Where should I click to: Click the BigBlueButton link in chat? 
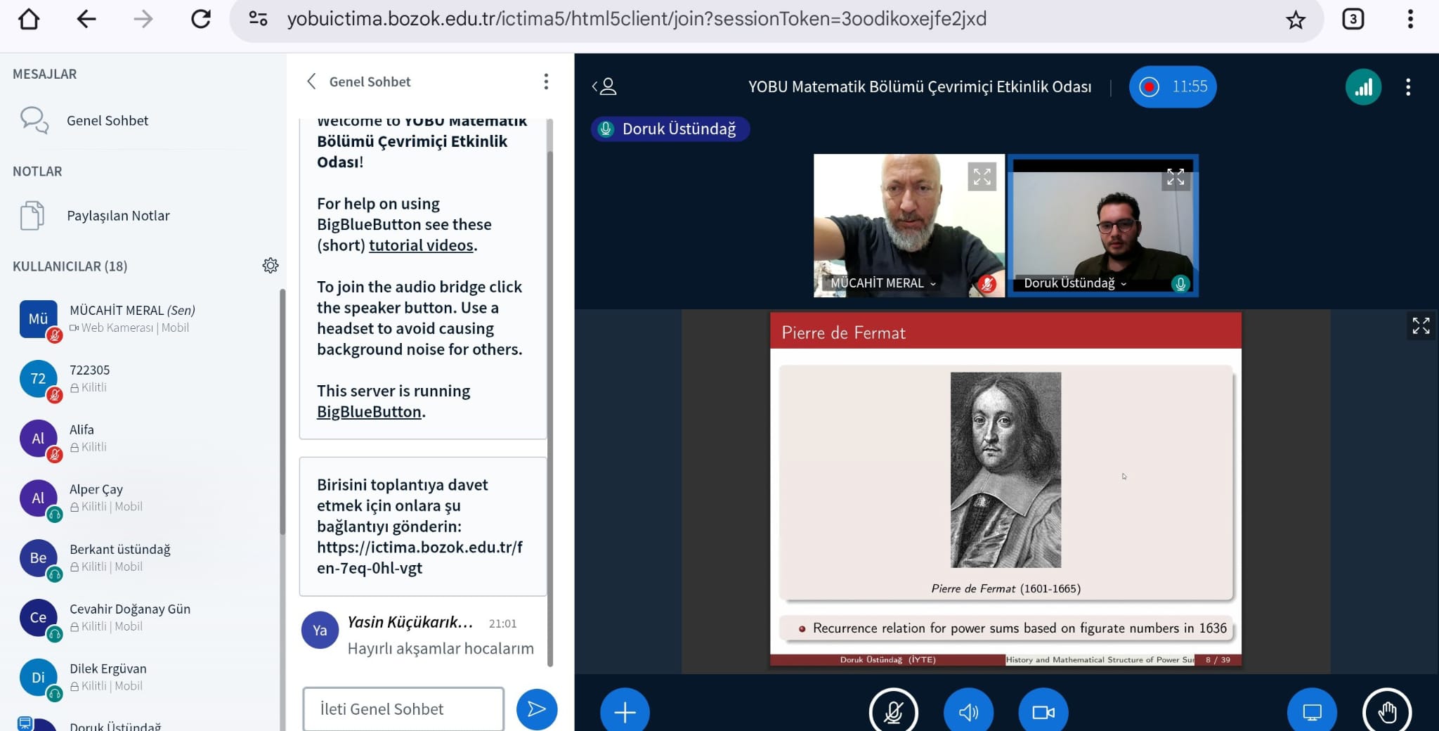point(369,412)
